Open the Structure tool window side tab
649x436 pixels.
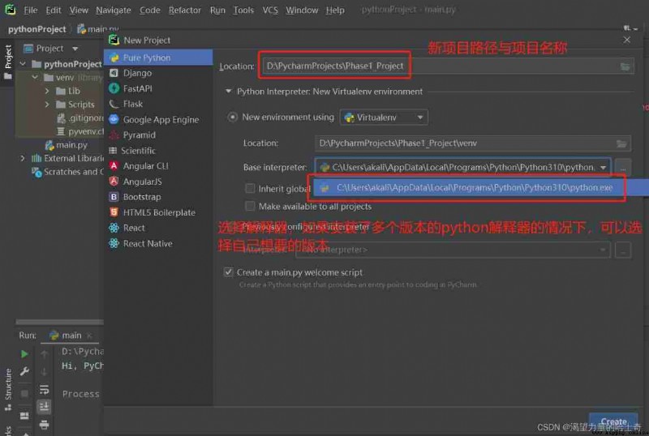point(8,389)
